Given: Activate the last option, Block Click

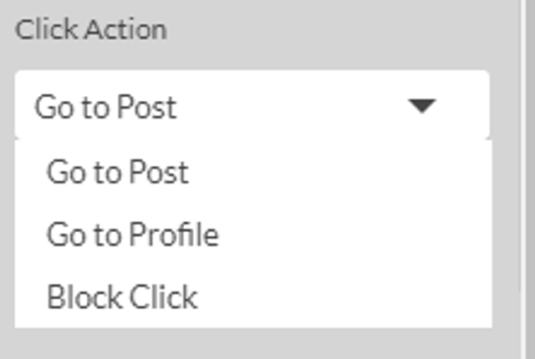Looking at the screenshot, I should pos(253,297).
